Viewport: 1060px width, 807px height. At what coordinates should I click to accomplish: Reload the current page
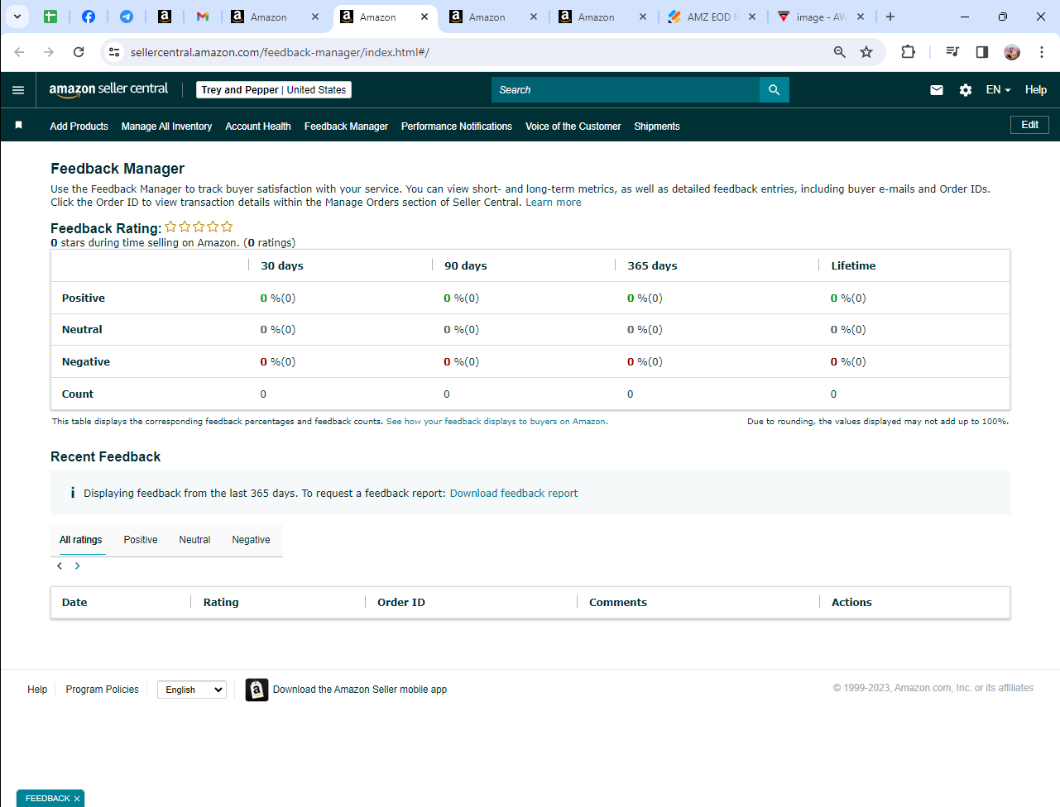[79, 52]
